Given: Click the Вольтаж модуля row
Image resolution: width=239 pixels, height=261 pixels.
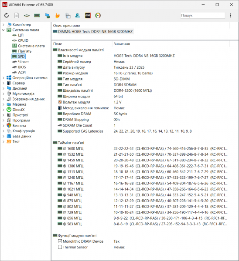Looking at the screenshot, I should pos(140,102).
